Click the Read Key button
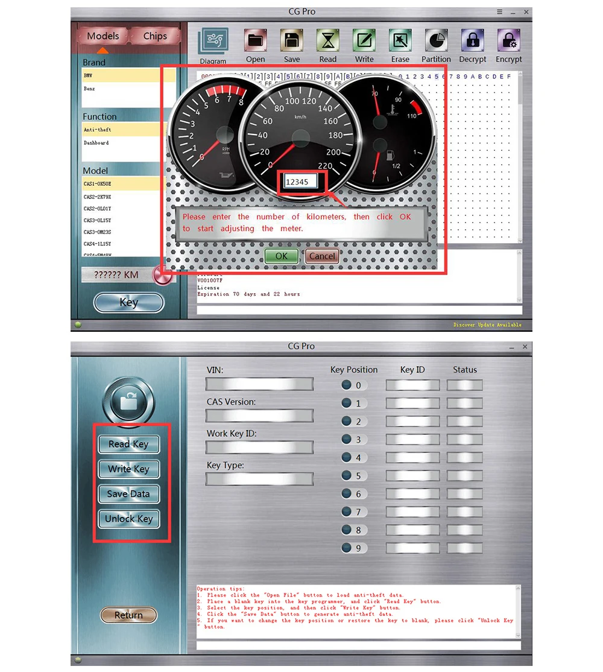This screenshot has width=603, height=672. (x=128, y=444)
